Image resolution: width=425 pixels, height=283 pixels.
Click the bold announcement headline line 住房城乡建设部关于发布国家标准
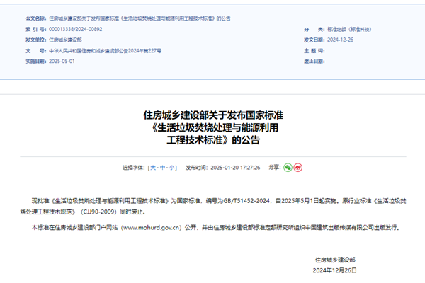(212, 115)
